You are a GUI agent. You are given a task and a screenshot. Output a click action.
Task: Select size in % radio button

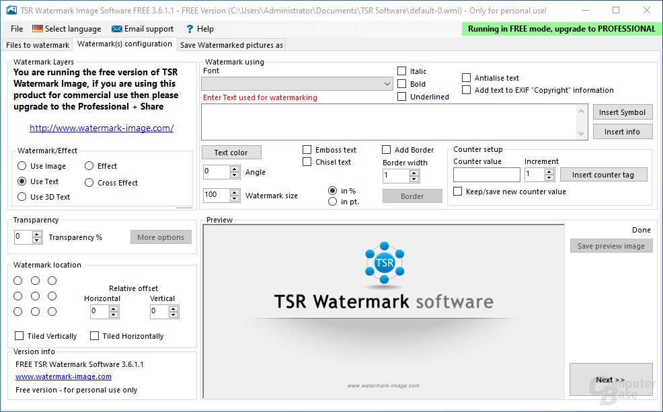tap(332, 191)
